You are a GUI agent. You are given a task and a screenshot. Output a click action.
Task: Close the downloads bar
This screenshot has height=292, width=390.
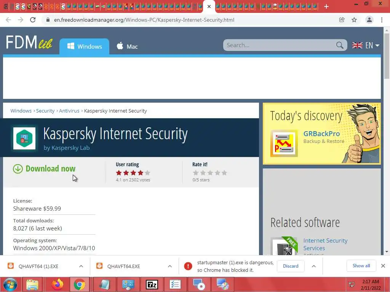tap(383, 266)
